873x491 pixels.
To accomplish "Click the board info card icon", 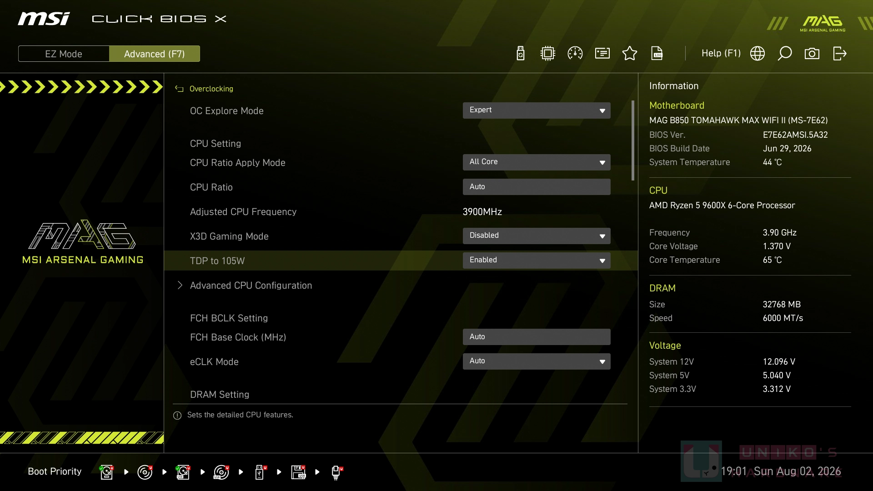I will 602,54.
